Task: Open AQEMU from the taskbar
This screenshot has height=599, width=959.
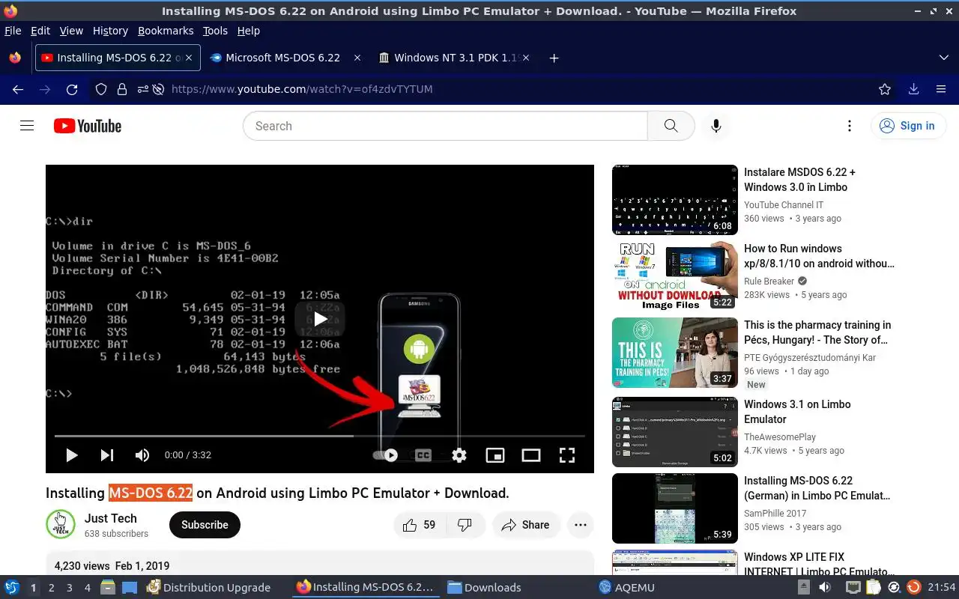Action: 627,588
